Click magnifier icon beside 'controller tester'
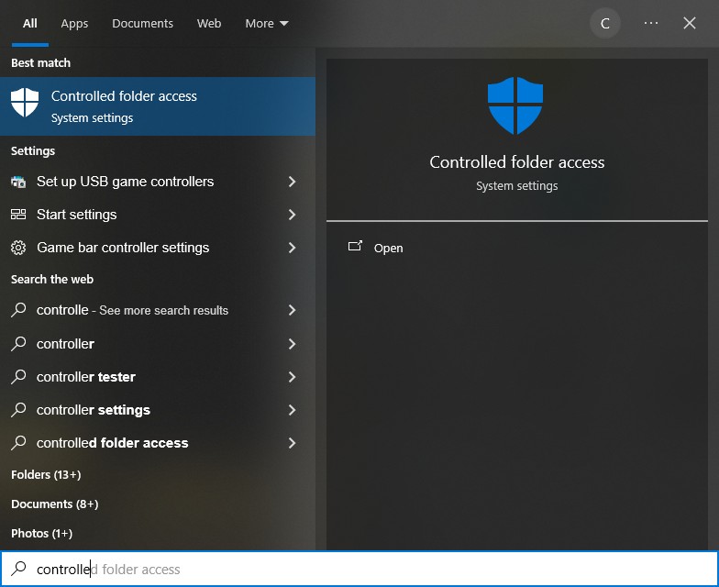 18,376
